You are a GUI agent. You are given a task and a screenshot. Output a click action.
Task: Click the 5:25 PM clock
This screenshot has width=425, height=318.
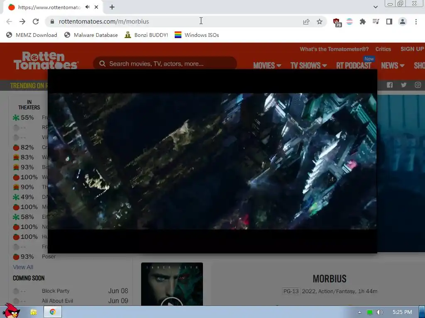[402, 312]
